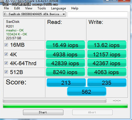Toggle the 4K-64Thrd test checkbox

(6, 63)
